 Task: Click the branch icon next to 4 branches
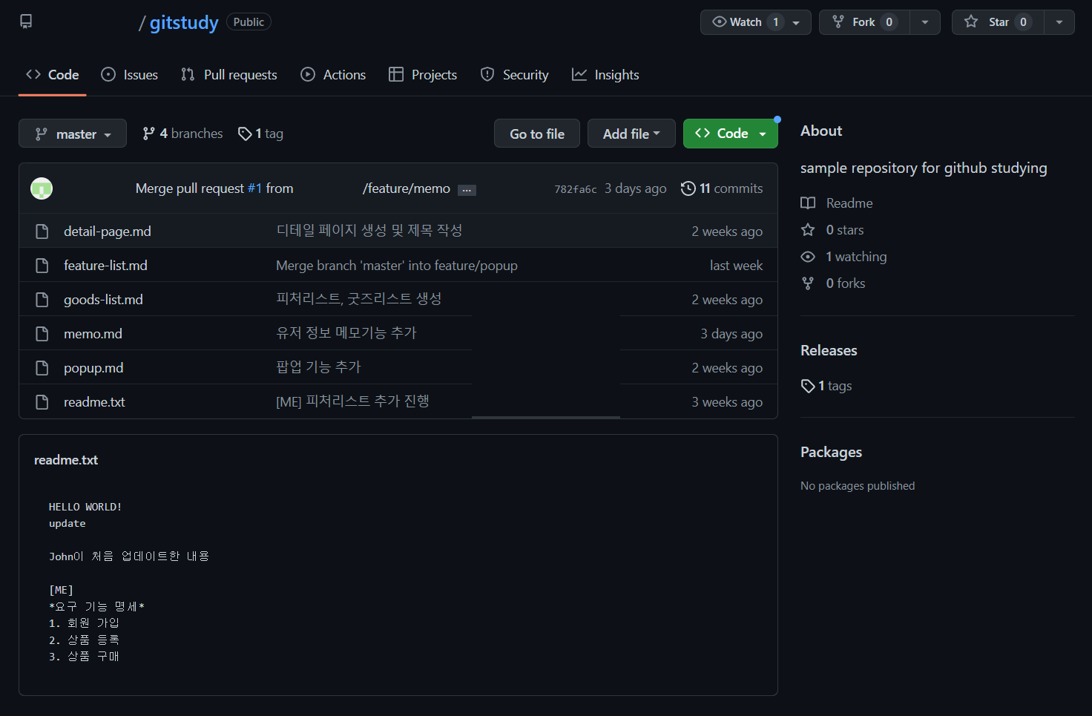point(148,133)
